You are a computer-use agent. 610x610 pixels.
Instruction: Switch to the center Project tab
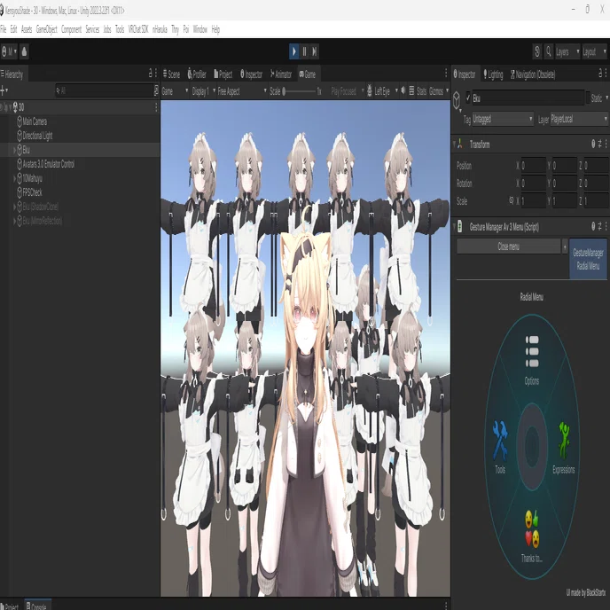tap(223, 74)
